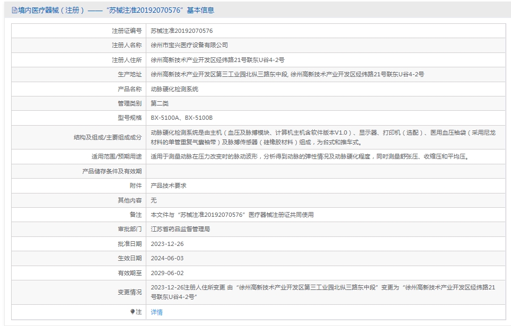Click the 有效期至 label
Image resolution: width=511 pixels, height=326 pixels.
pos(130,273)
